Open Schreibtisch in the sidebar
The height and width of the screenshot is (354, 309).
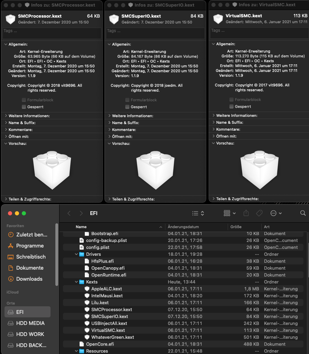[27, 257]
